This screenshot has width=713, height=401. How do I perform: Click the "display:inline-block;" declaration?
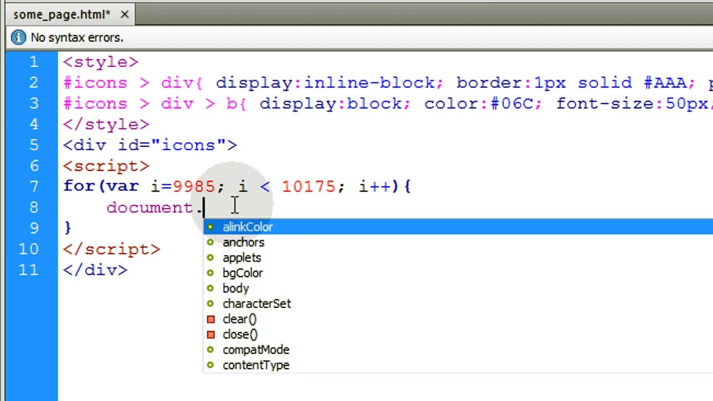[329, 83]
